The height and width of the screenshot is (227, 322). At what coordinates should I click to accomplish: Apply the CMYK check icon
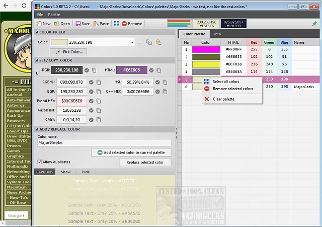[91, 120]
